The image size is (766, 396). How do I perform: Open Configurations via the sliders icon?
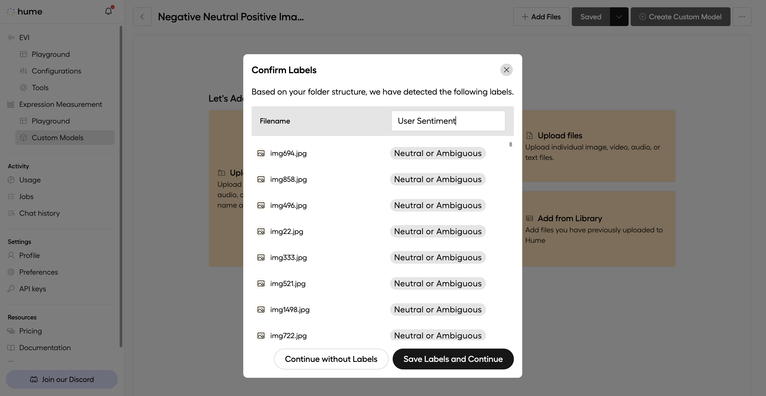click(x=23, y=71)
